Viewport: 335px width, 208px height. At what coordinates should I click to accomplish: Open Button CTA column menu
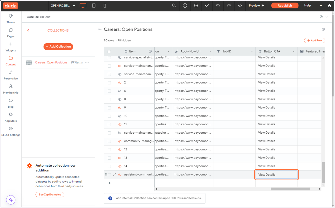point(294,51)
